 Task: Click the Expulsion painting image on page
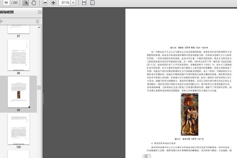click(x=190, y=114)
